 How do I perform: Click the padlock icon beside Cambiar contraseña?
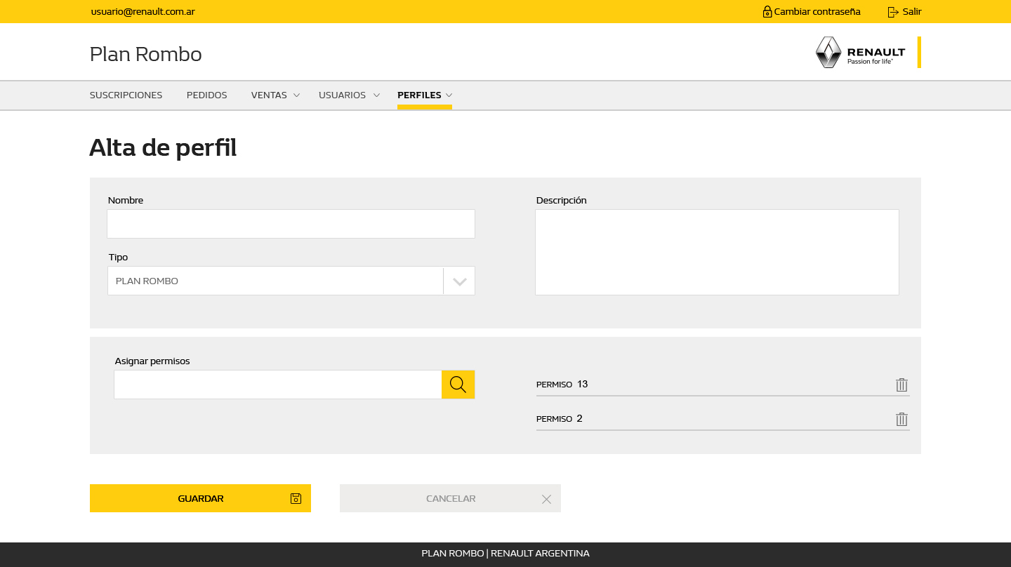point(767,12)
